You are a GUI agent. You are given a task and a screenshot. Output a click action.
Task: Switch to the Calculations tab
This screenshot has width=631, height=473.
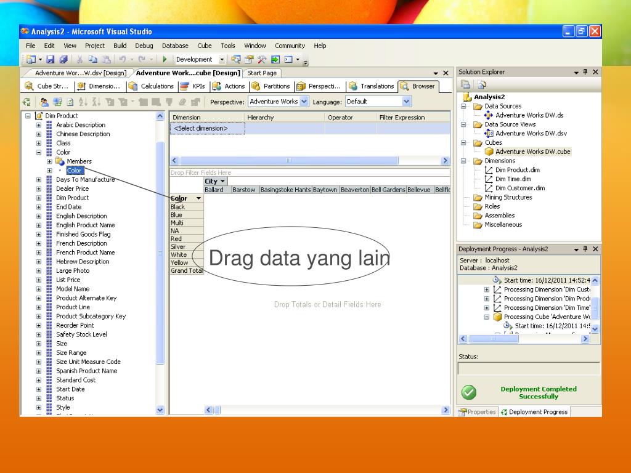152,86
